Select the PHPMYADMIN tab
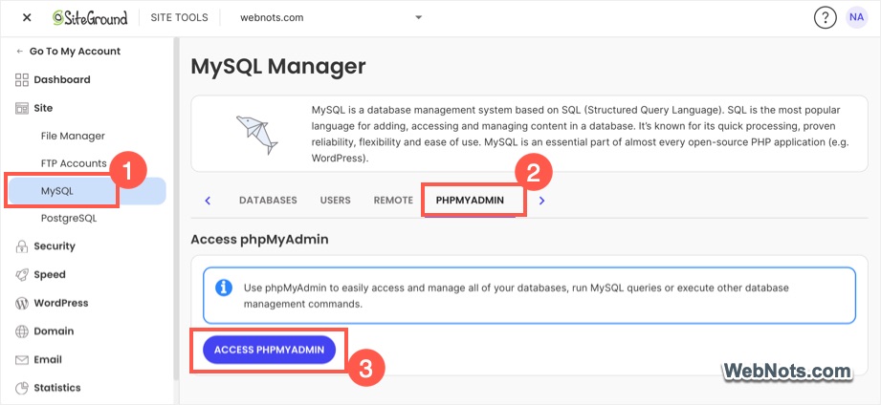The width and height of the screenshot is (881, 405). [x=470, y=201]
